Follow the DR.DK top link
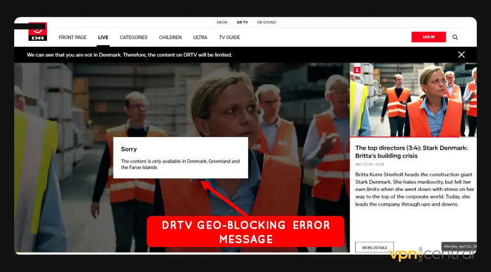 pyautogui.click(x=222, y=22)
